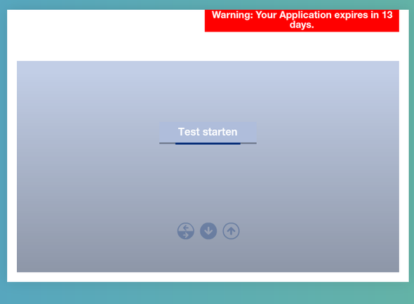Select the middle icon of the three indicators
The width and height of the screenshot is (414, 304).
coord(208,231)
